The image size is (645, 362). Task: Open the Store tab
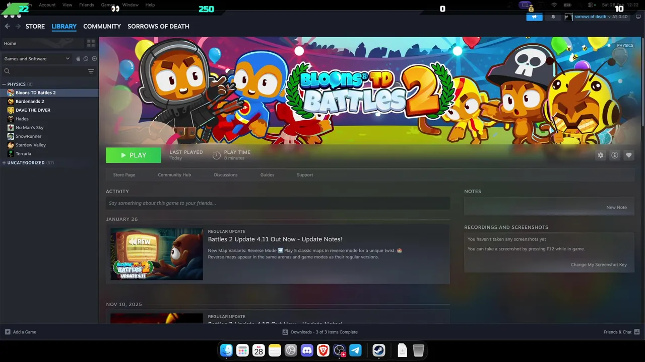[35, 26]
